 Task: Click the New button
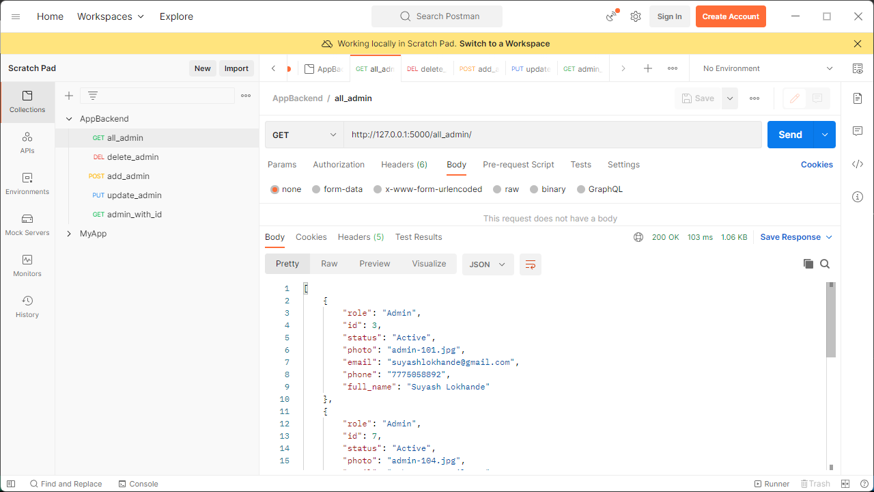pos(203,68)
